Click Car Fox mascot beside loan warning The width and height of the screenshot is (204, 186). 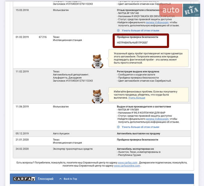click(x=98, y=96)
